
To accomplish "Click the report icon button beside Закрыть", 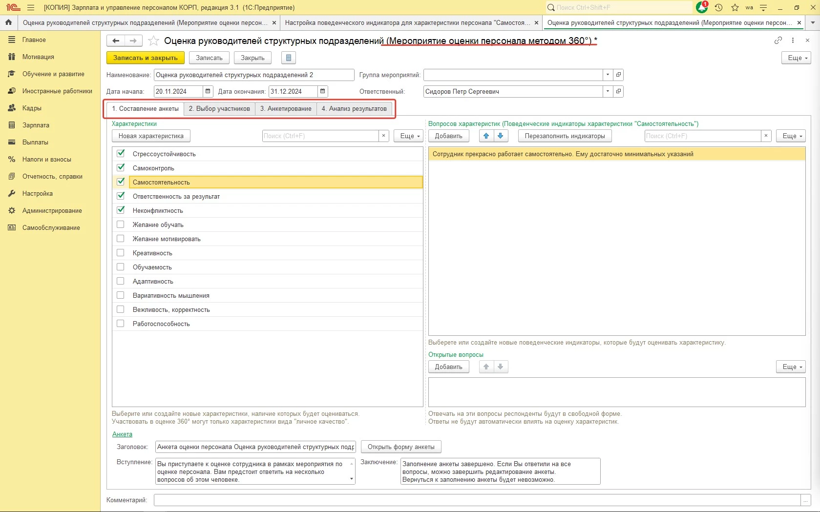I will [x=288, y=58].
